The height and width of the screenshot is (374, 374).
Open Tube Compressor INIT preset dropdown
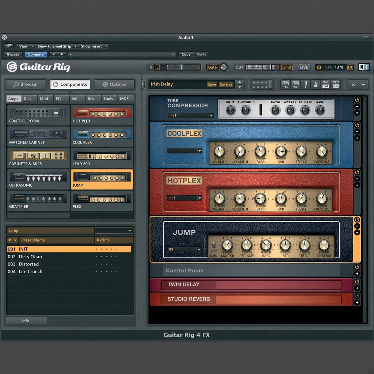(190, 116)
